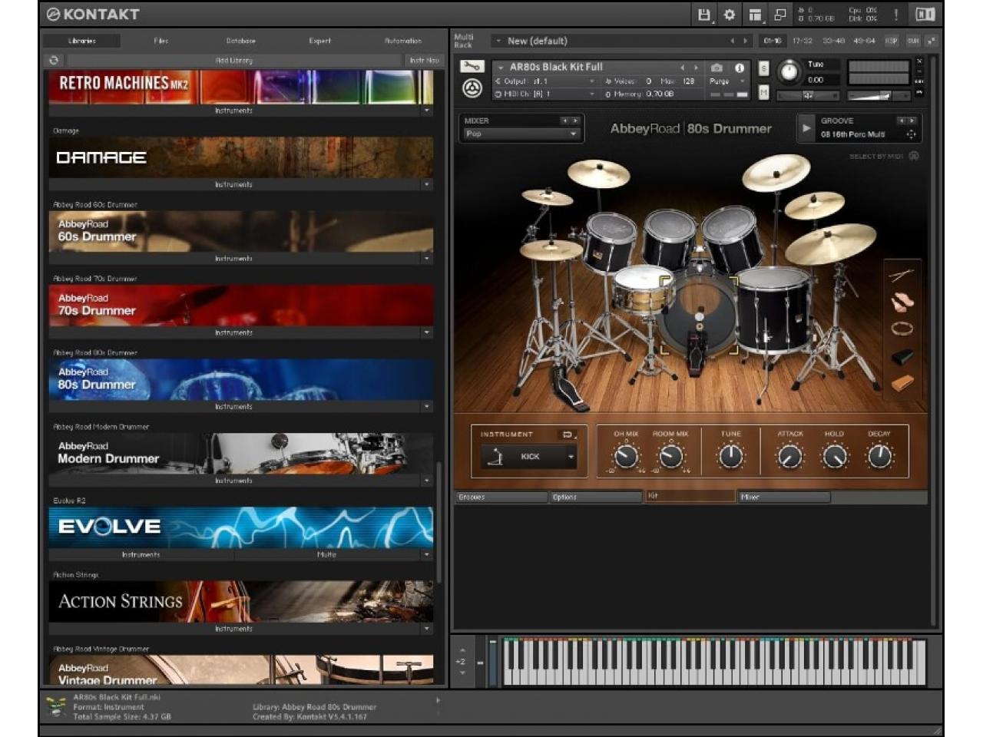This screenshot has height=737, width=983.
Task: Click the Kontakt logo in header
Action: 93,14
